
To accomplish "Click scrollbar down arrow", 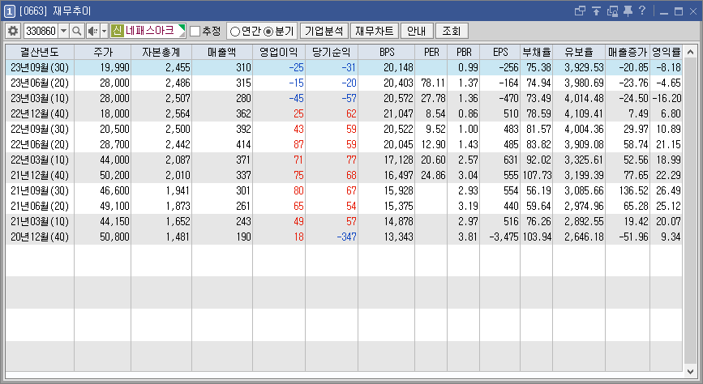I will click(691, 372).
